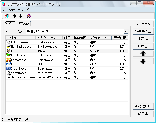Click the .0秒 delay for BrMouse.exe
Viewport: 156px width, 123px height.
click(x=124, y=42)
